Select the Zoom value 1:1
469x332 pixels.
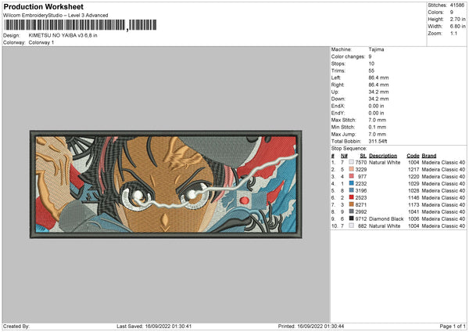[453, 33]
